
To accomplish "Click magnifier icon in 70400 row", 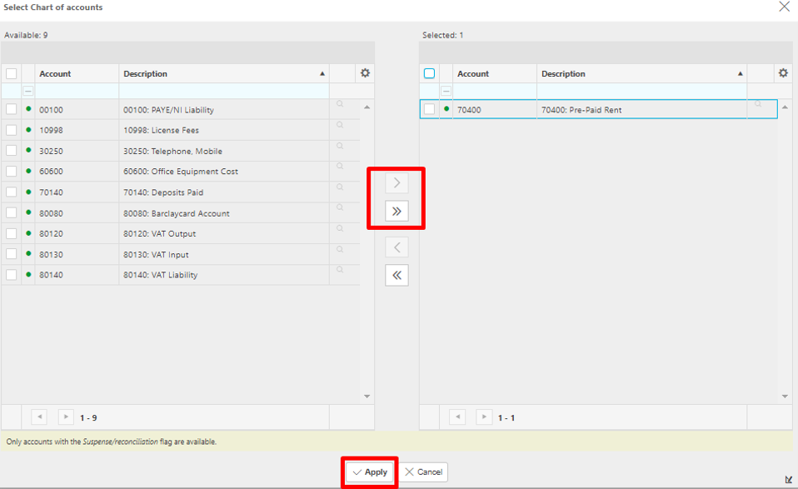I will click(758, 104).
